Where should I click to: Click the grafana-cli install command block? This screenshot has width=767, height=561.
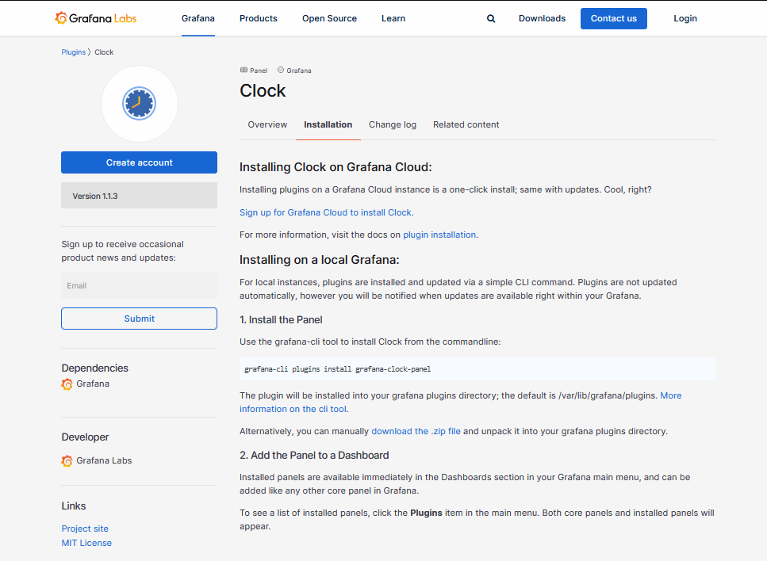(477, 369)
